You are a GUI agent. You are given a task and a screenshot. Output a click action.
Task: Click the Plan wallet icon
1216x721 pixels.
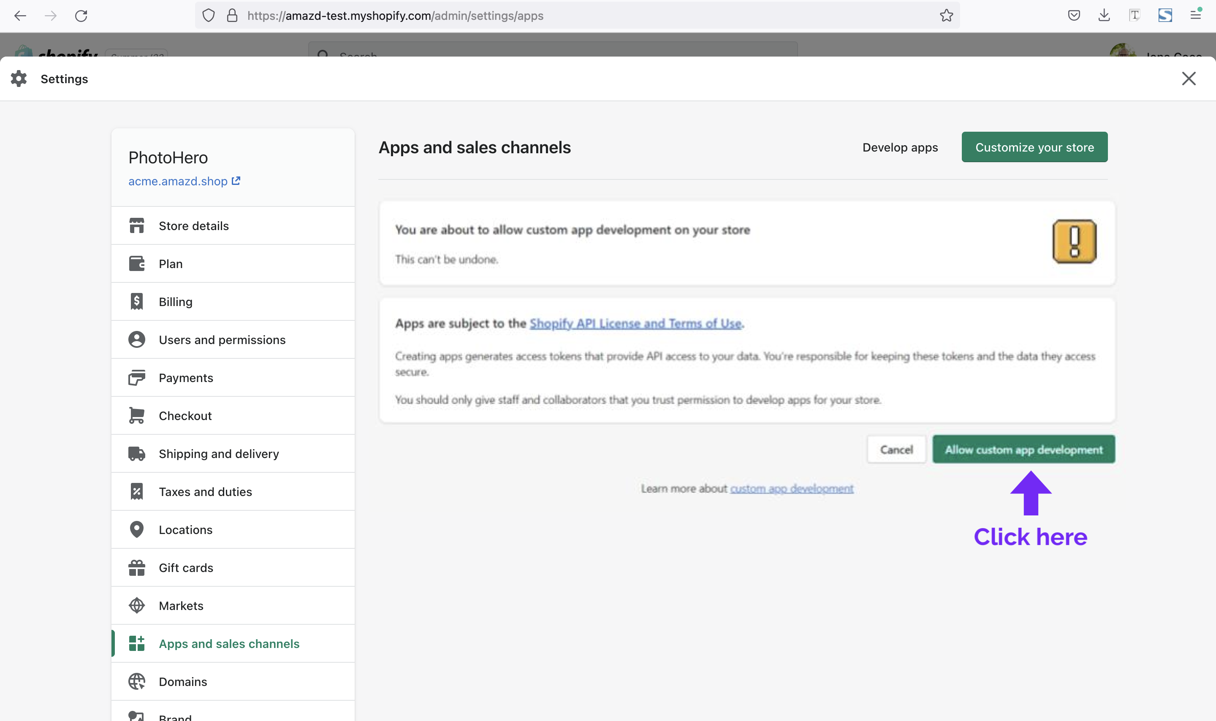pos(136,263)
